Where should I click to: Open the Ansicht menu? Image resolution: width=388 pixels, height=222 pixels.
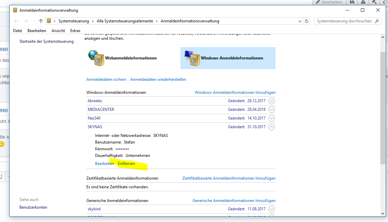pos(58,31)
